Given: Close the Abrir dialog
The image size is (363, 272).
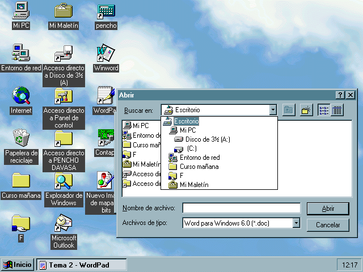Looking at the screenshot, I should [x=351, y=95].
